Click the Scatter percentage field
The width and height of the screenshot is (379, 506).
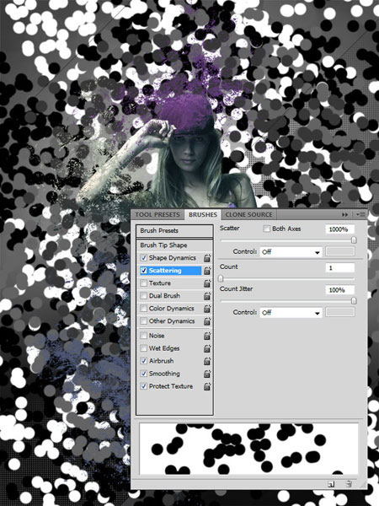point(340,229)
